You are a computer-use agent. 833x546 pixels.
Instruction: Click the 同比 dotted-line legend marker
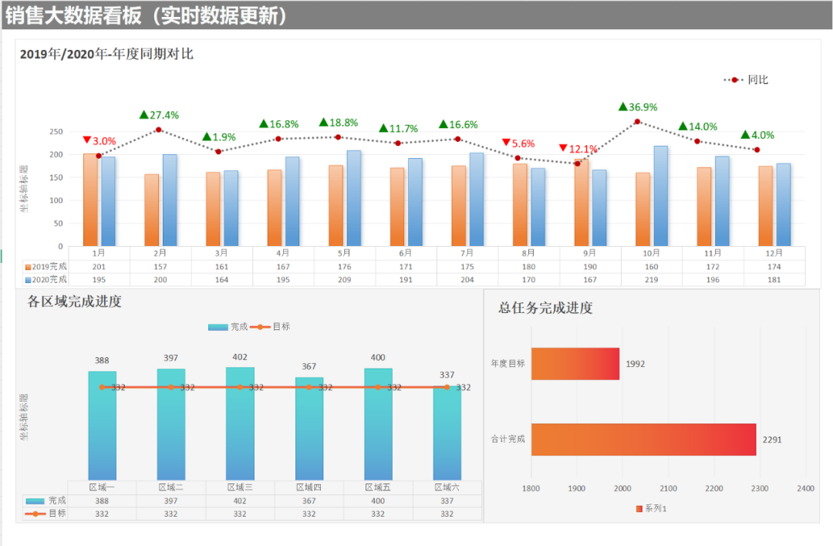(x=734, y=80)
